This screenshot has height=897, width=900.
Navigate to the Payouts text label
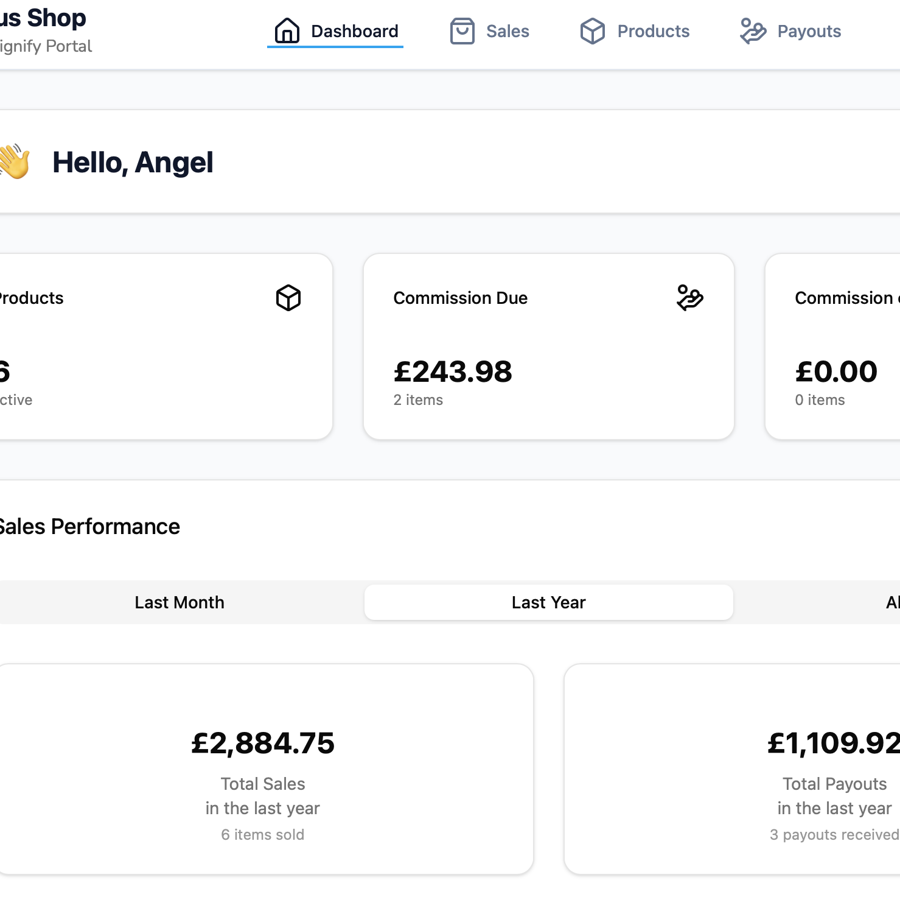(x=809, y=31)
